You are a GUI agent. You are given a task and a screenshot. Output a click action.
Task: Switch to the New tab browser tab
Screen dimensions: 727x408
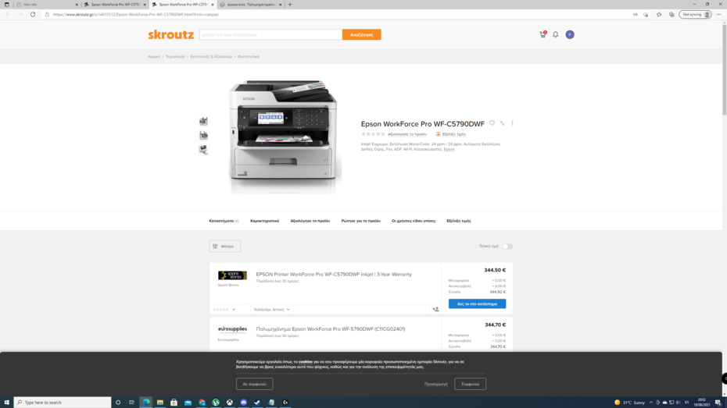pos(46,4)
